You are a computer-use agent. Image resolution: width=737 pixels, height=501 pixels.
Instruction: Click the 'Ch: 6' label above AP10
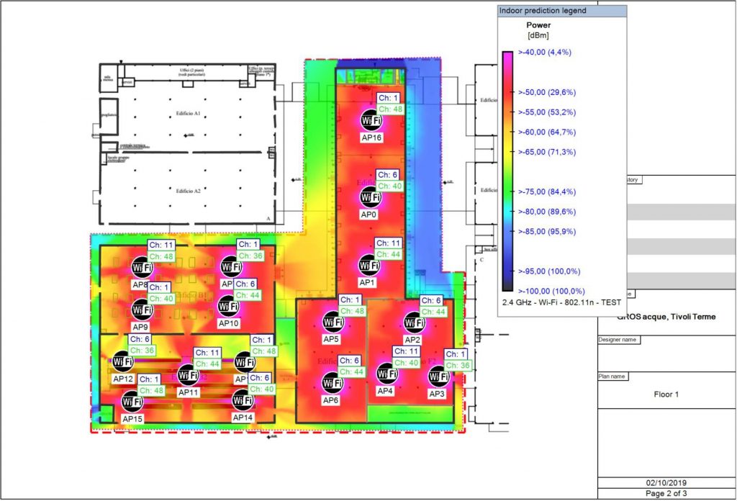[x=245, y=284]
